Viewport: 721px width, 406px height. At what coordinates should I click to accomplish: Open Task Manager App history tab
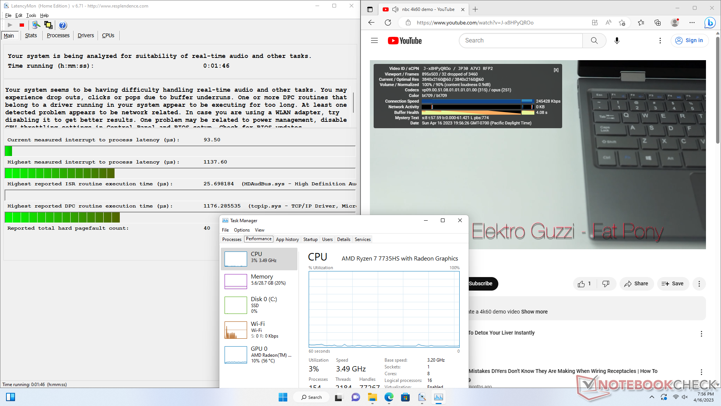[287, 239]
